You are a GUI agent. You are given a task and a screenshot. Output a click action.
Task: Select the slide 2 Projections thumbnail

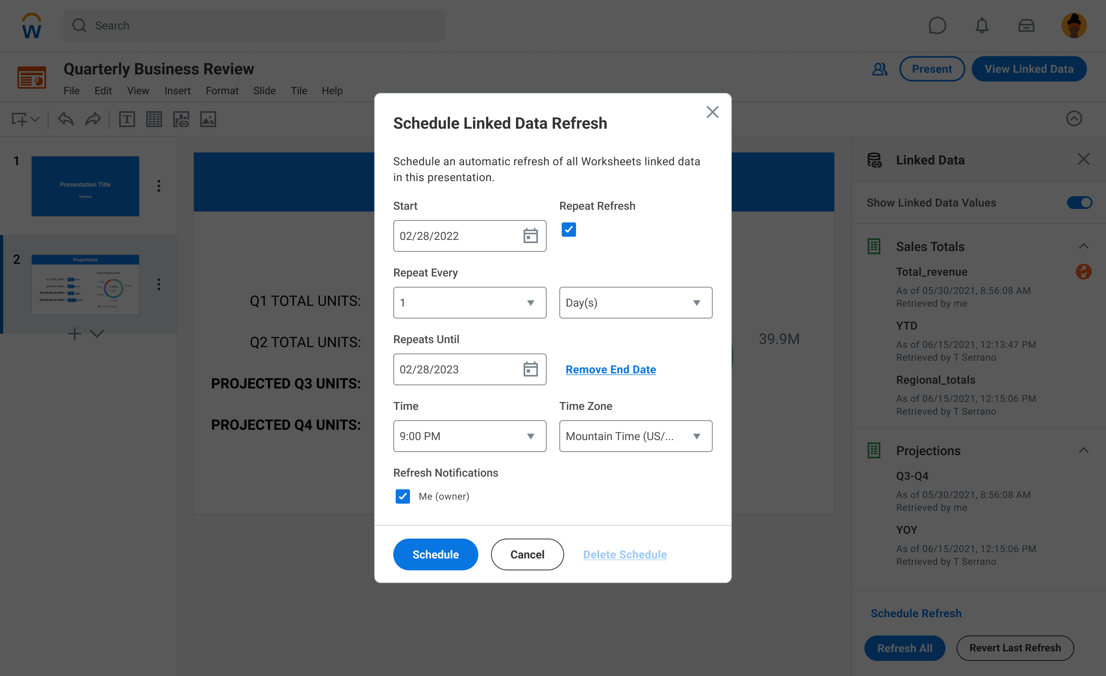point(85,285)
